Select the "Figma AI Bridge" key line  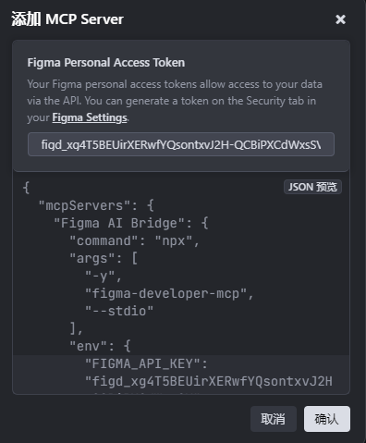131,223
